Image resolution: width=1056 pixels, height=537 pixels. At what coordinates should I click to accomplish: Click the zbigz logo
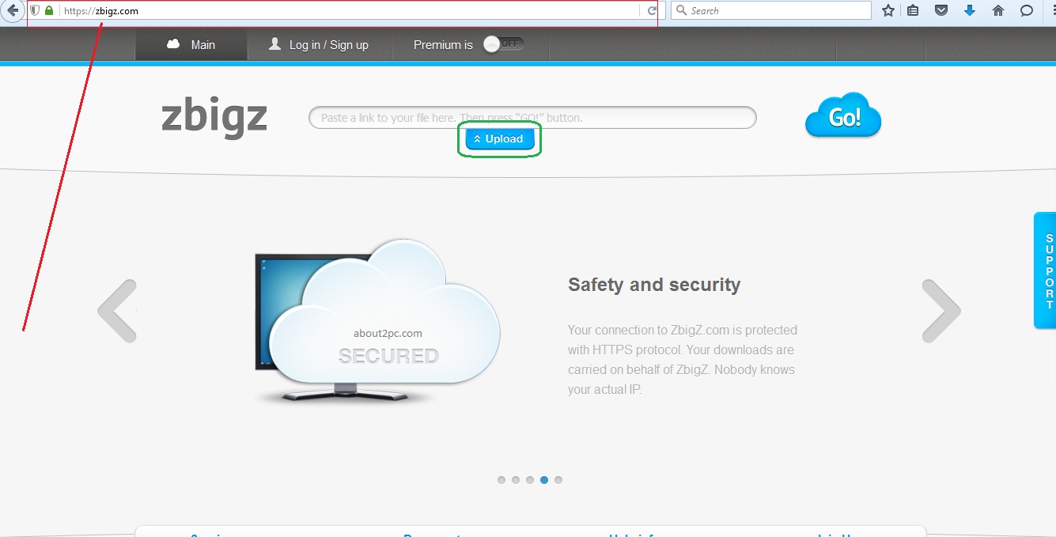214,117
